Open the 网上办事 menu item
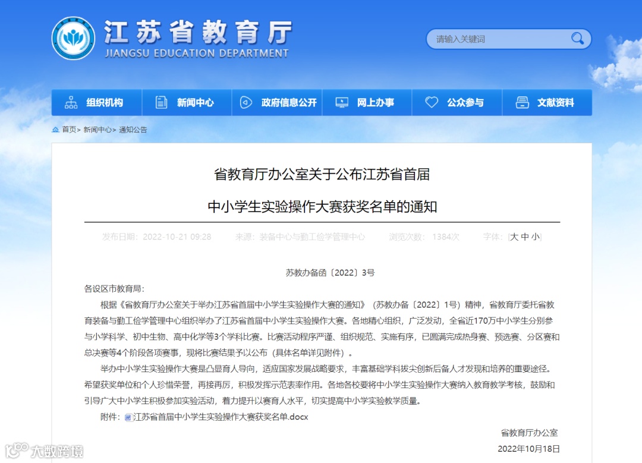This screenshot has height=463, width=642. click(x=367, y=102)
